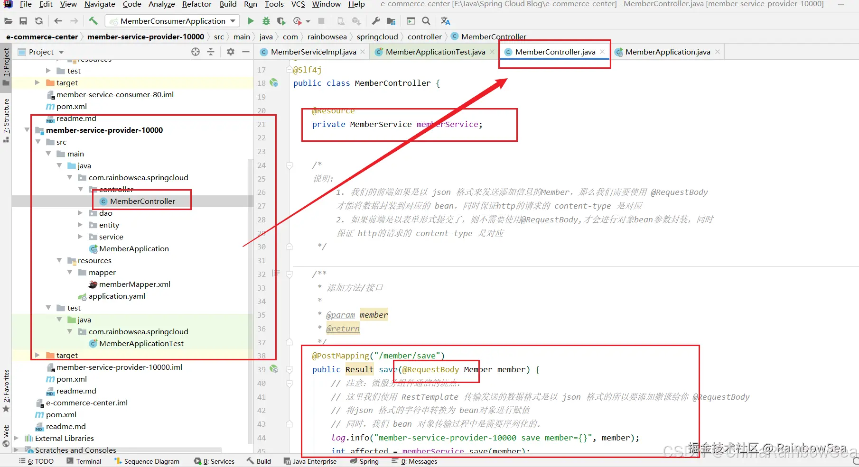Open Settings with the wrench icon
Viewport: 859px width, 467px height.
pyautogui.click(x=376, y=21)
